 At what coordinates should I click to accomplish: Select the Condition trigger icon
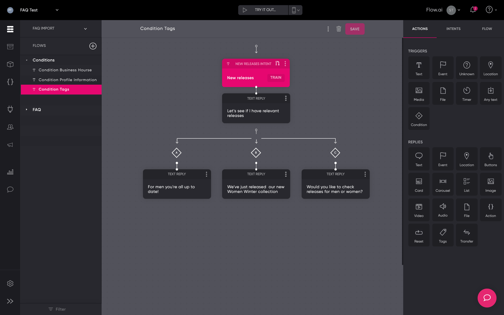click(x=419, y=119)
